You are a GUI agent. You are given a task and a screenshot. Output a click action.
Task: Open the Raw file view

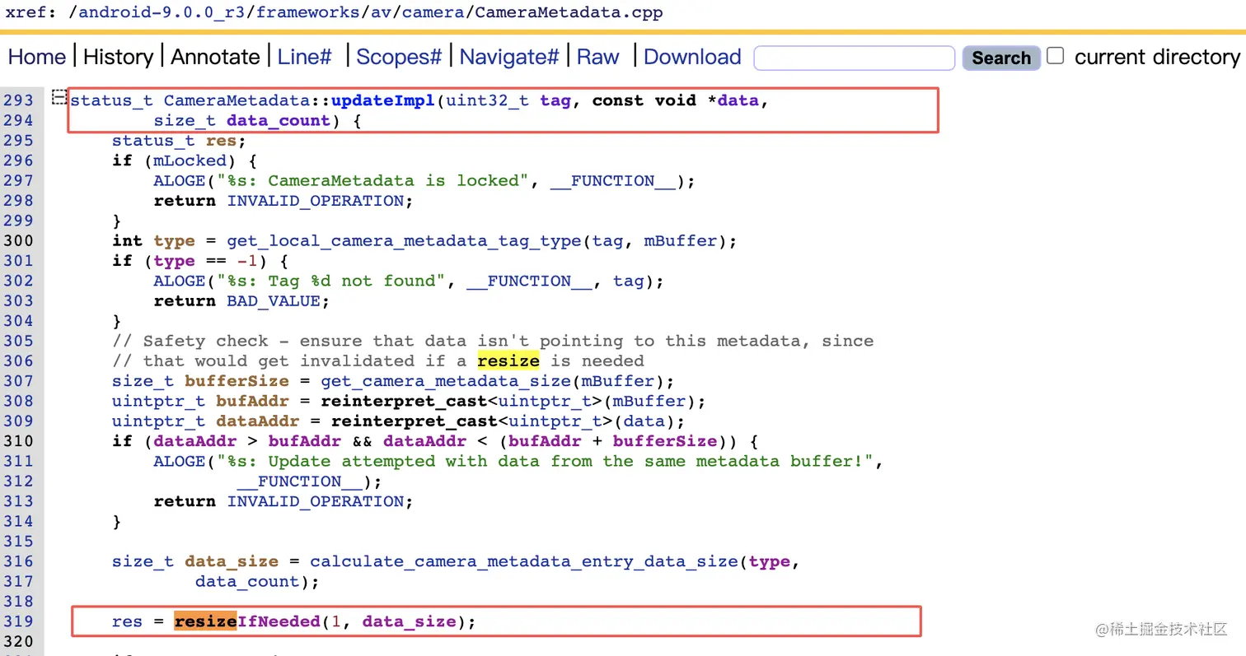pos(597,57)
